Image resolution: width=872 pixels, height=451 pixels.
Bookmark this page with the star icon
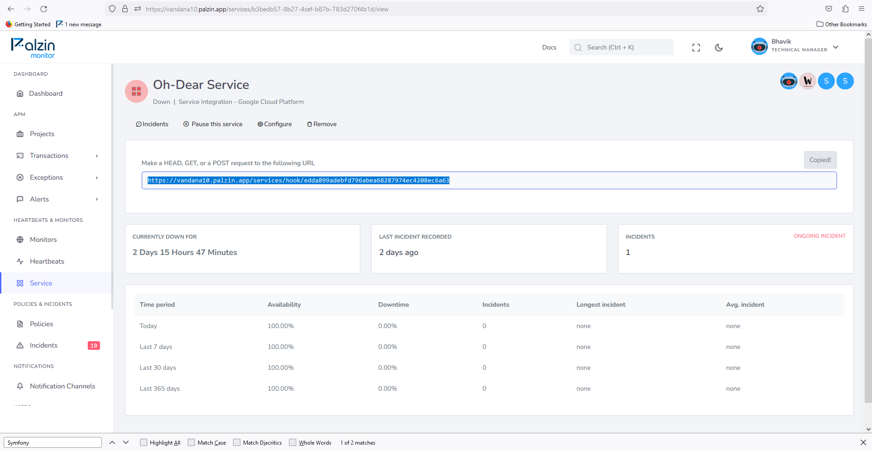point(760,9)
